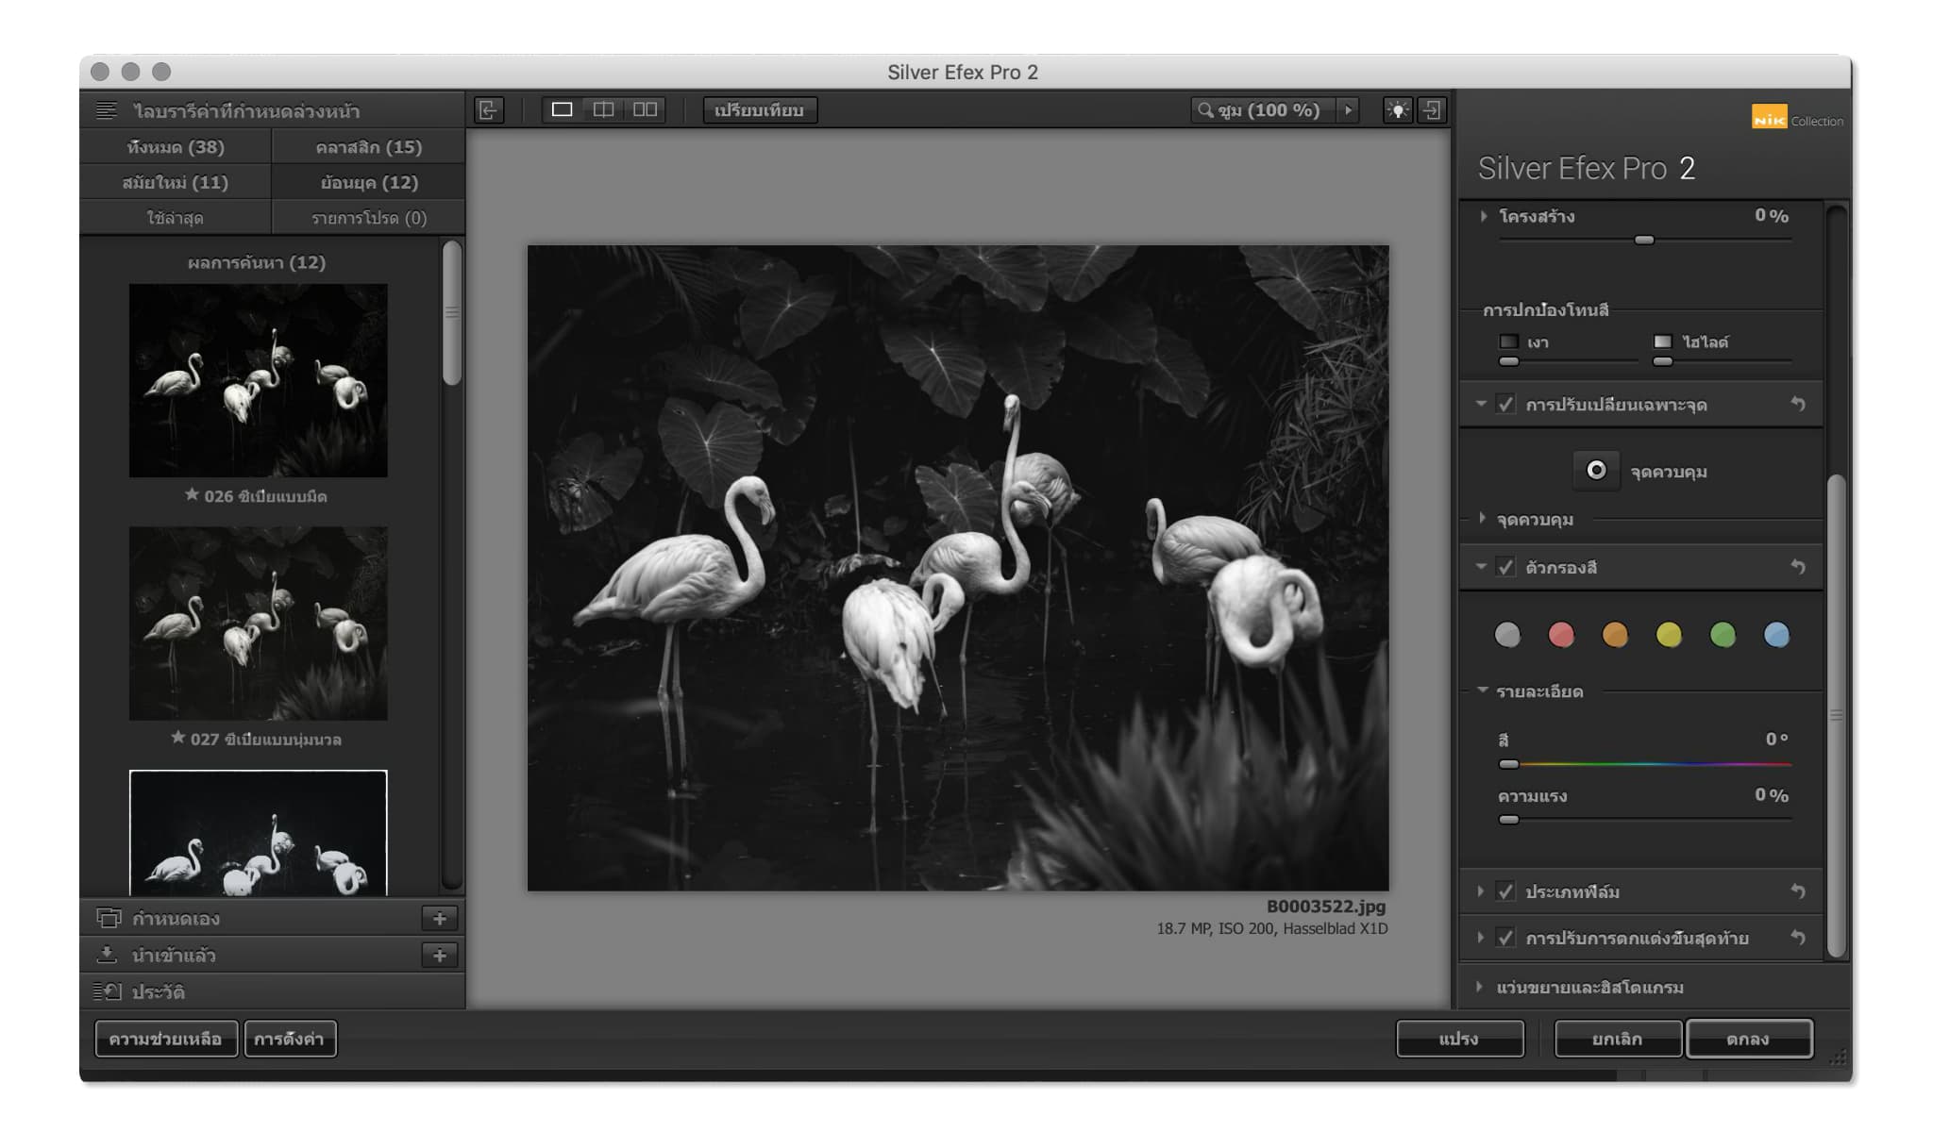Click plus button beside นำเข้าแล้ว

point(440,955)
